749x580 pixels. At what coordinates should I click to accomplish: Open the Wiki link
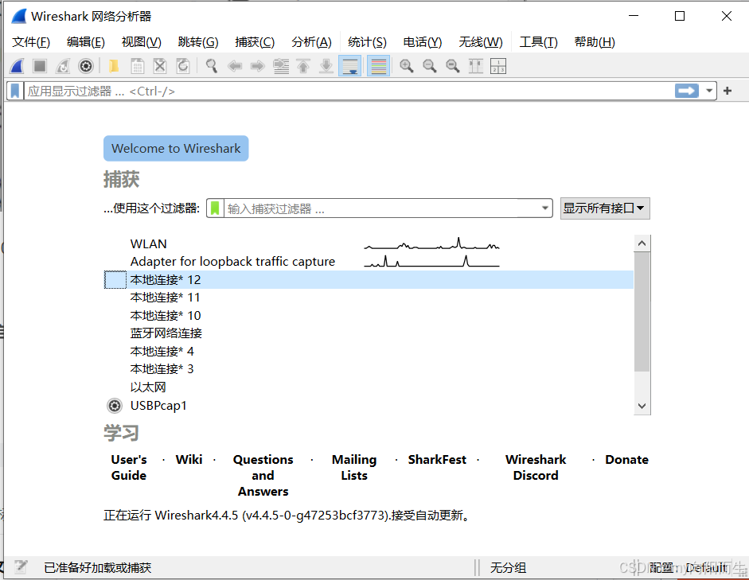pyautogui.click(x=189, y=459)
